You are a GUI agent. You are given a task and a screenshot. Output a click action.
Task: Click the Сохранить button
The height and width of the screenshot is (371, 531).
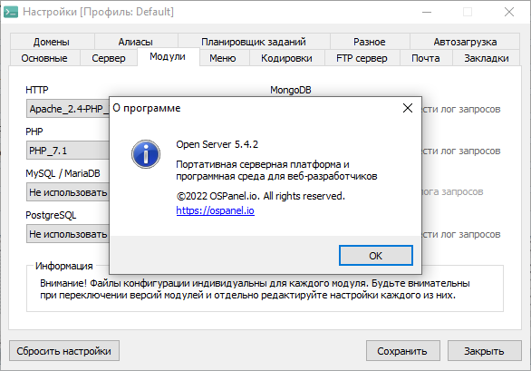(x=402, y=351)
